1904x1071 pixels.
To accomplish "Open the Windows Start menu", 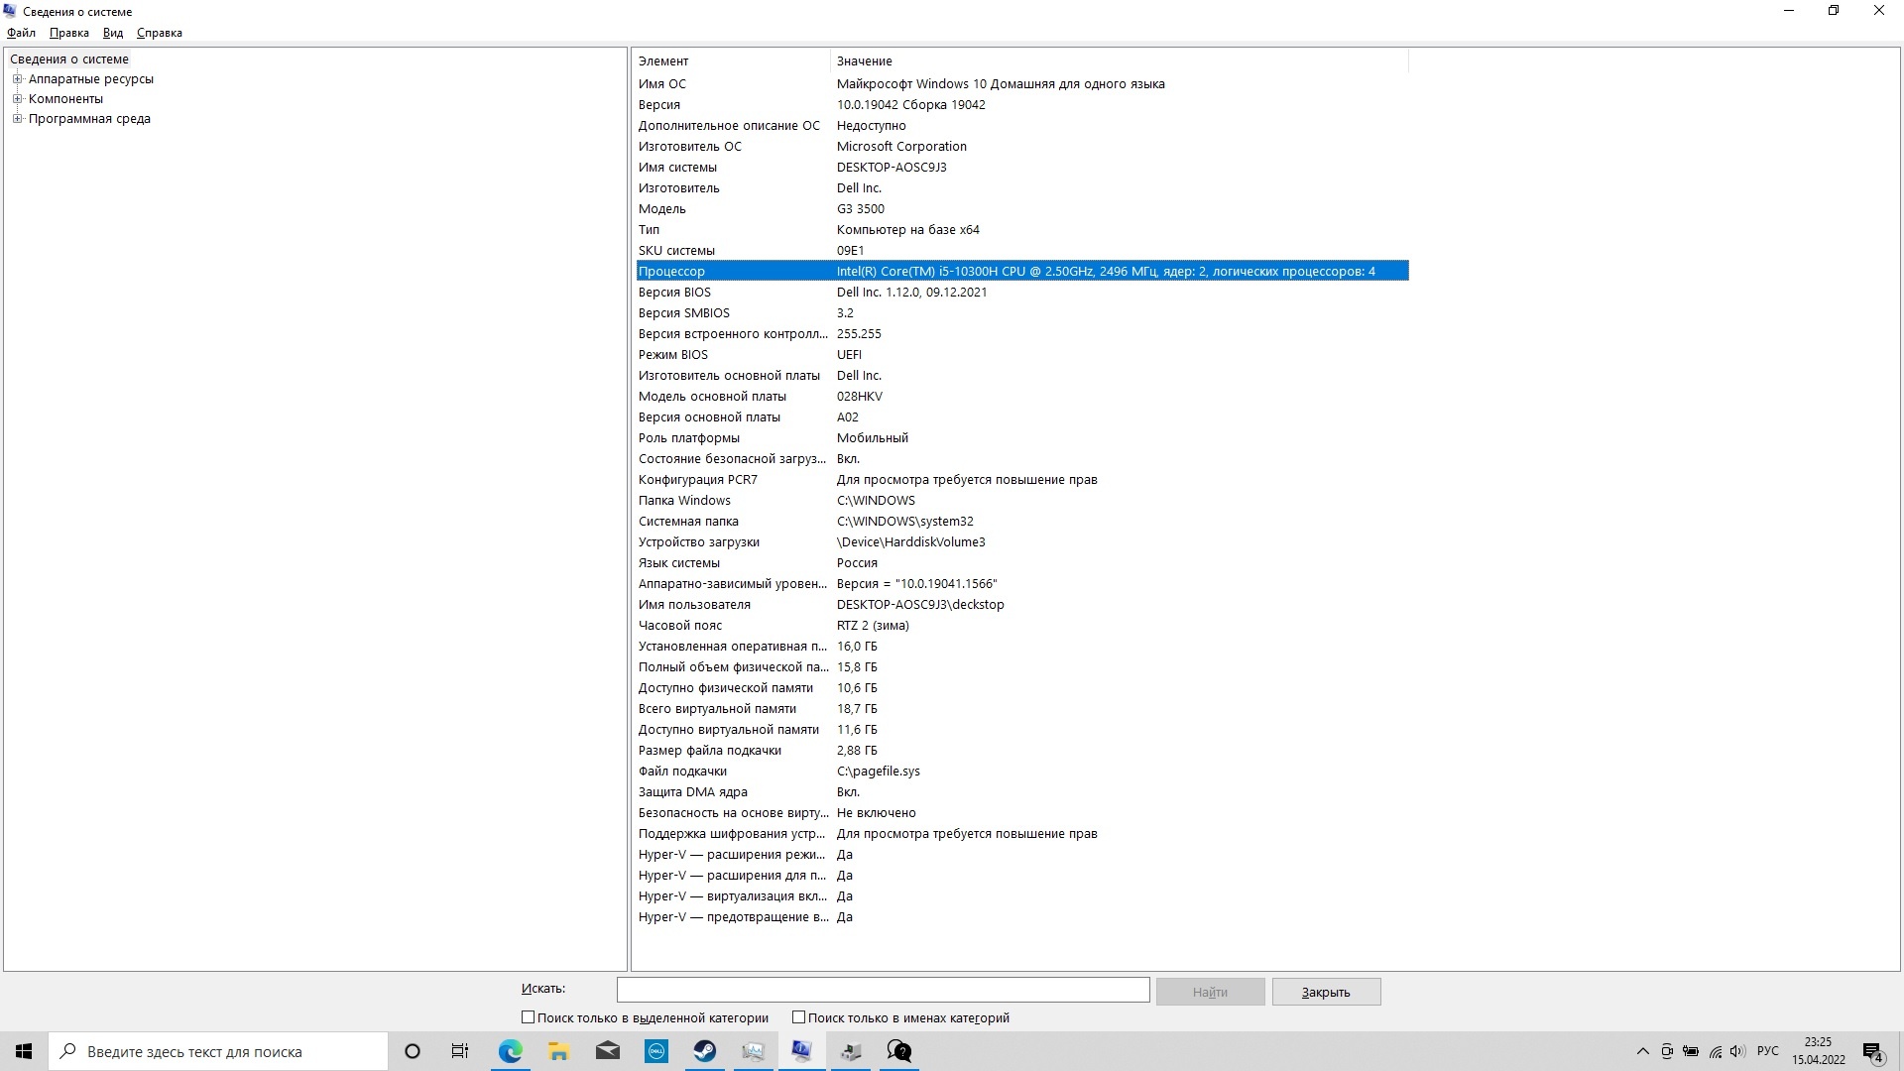I will (x=24, y=1051).
